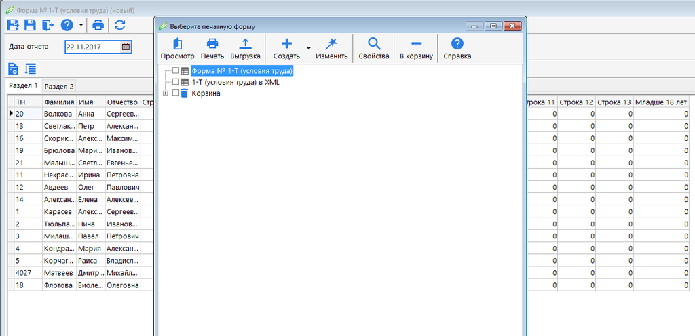
Task: Click the first name cell Раиса
Action: [x=91, y=260]
